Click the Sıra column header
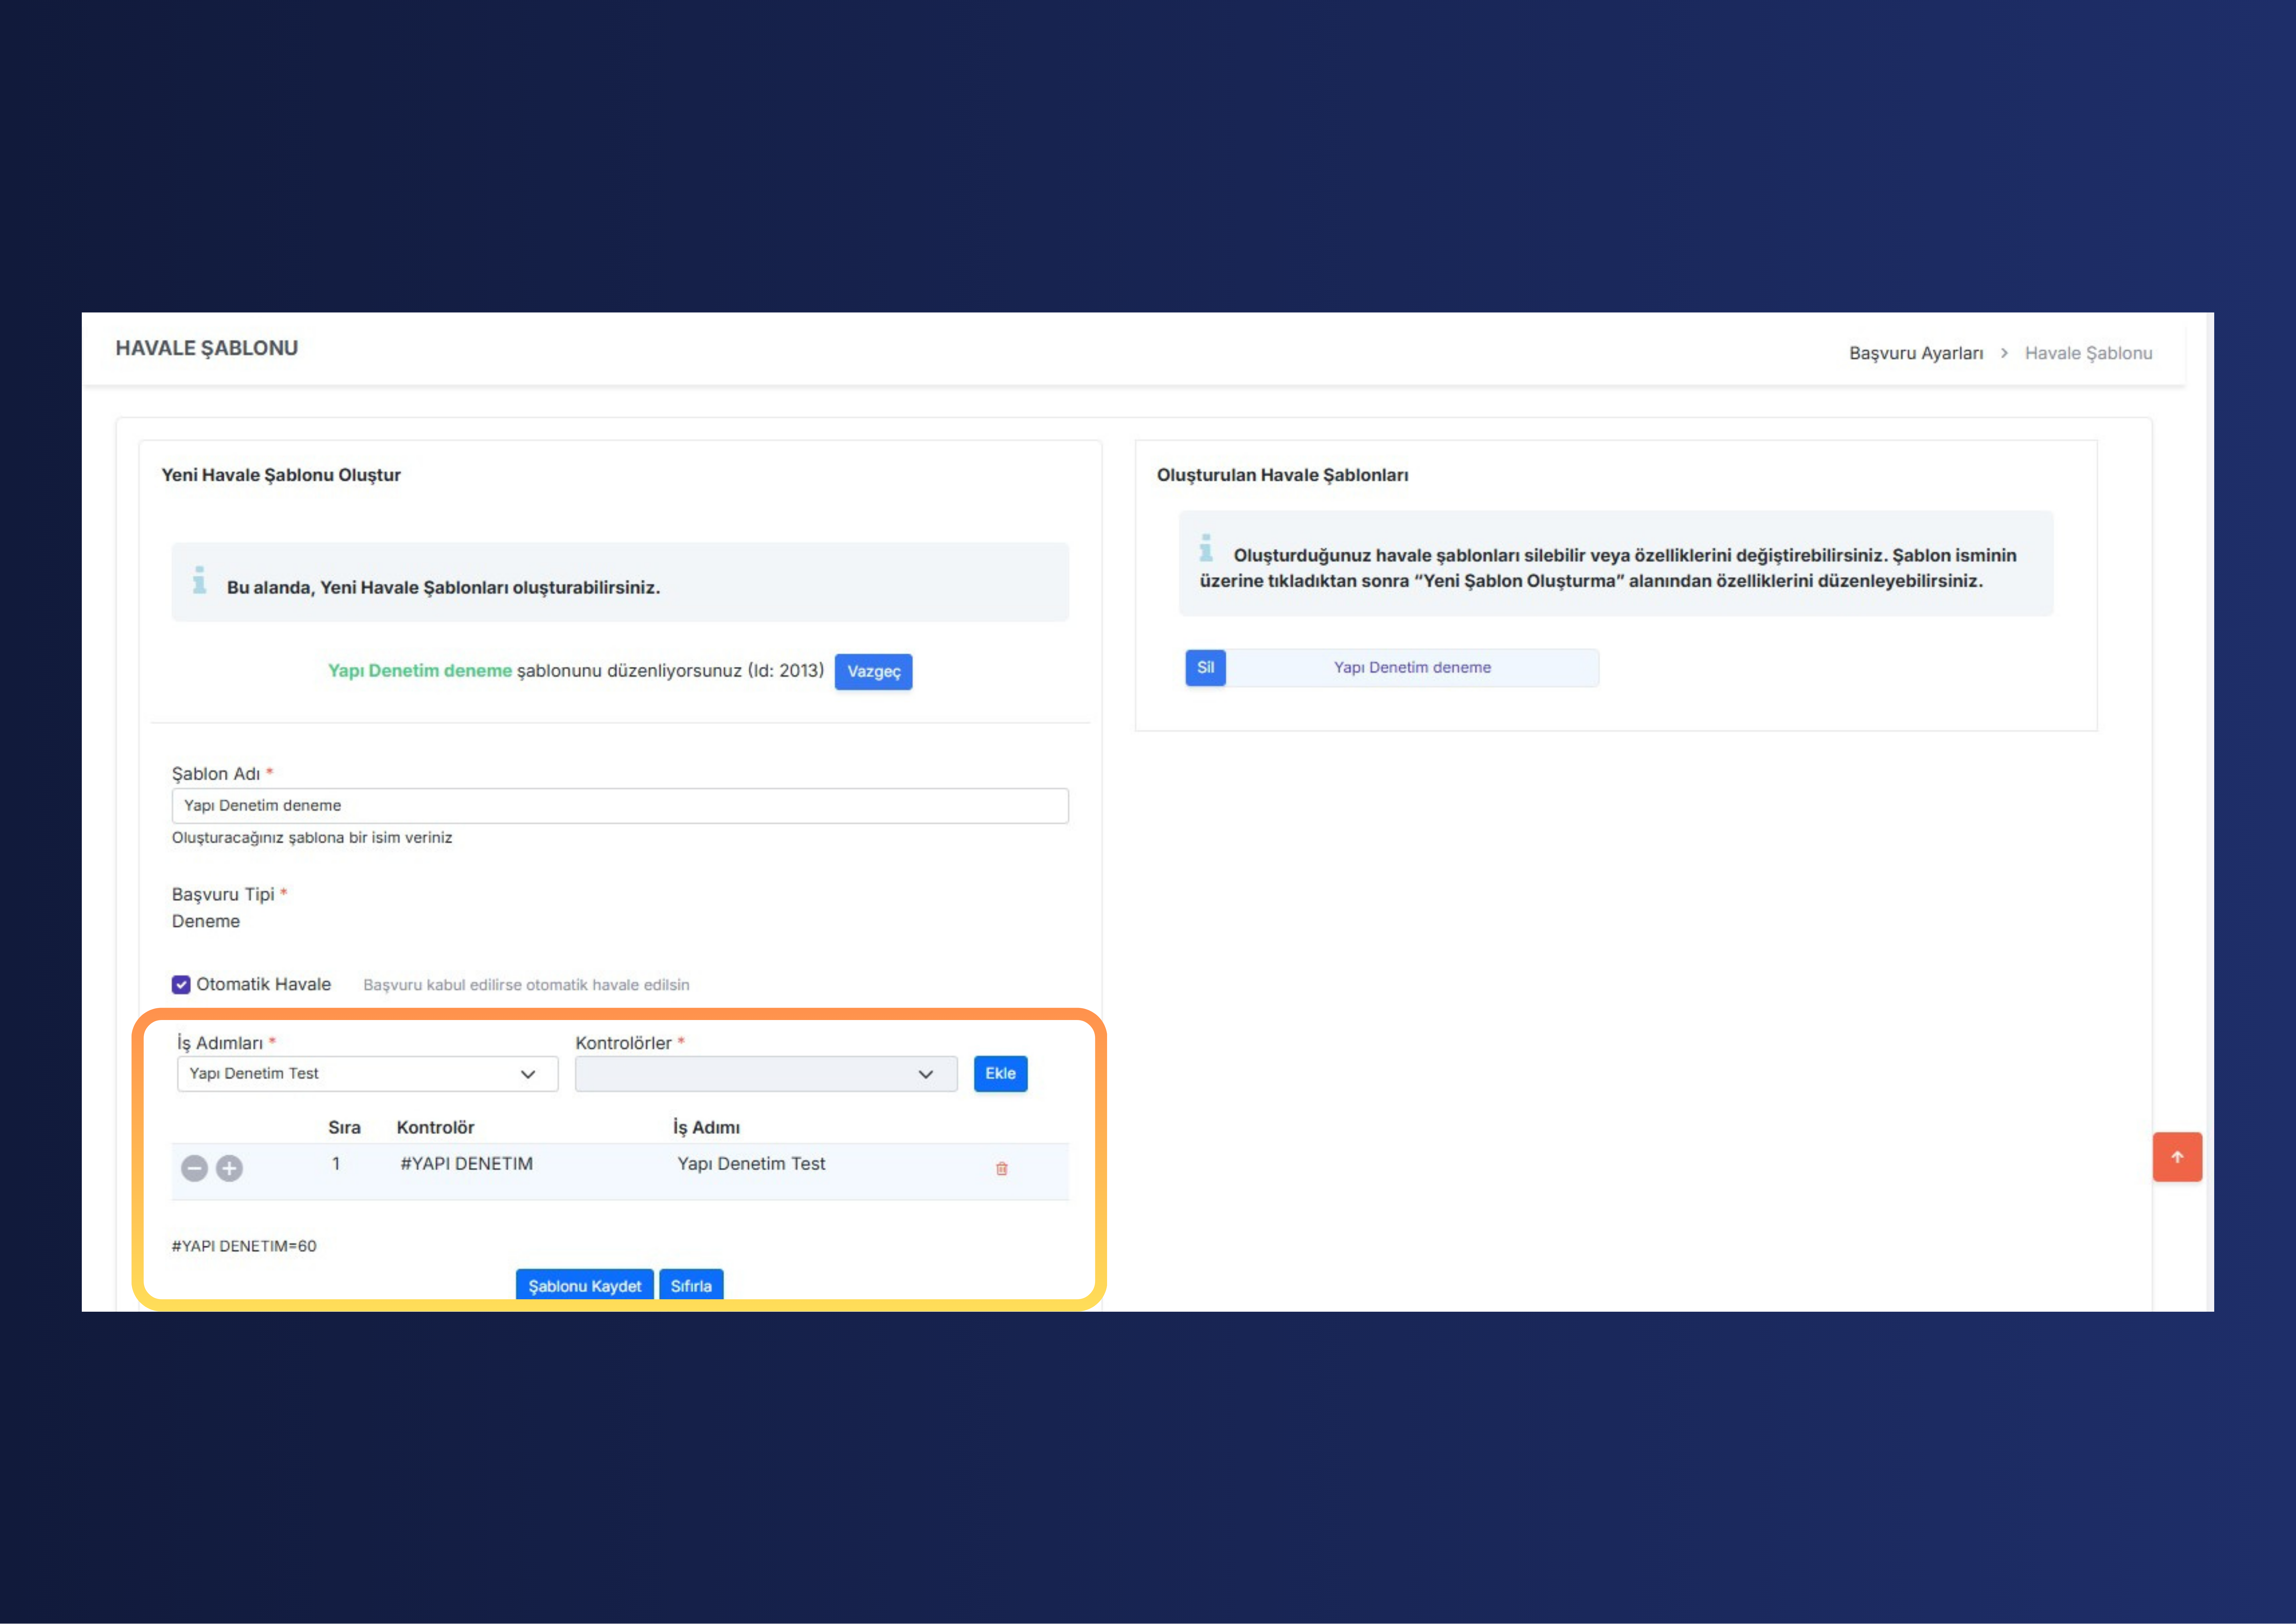 click(344, 1128)
